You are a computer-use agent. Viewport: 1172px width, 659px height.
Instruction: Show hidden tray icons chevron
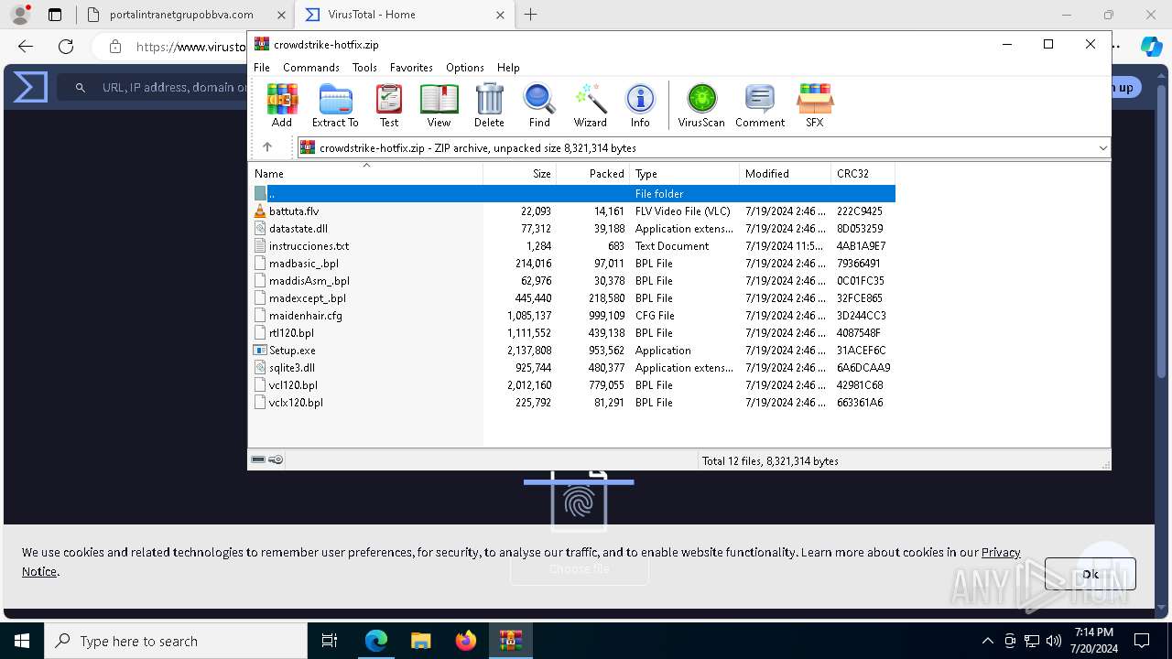click(987, 641)
